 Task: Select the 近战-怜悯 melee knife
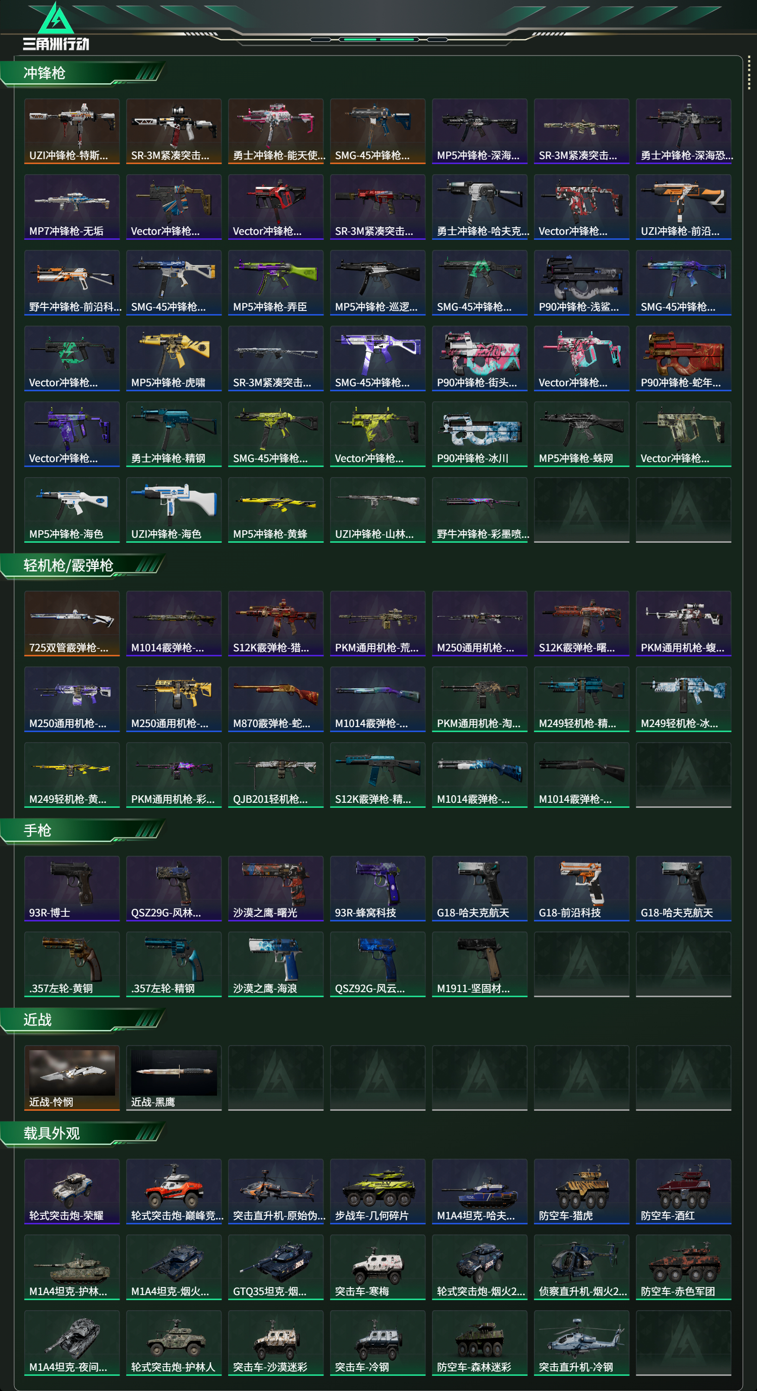72,1078
